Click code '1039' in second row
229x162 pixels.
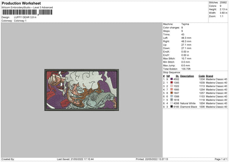pyautogui.click(x=202, y=83)
